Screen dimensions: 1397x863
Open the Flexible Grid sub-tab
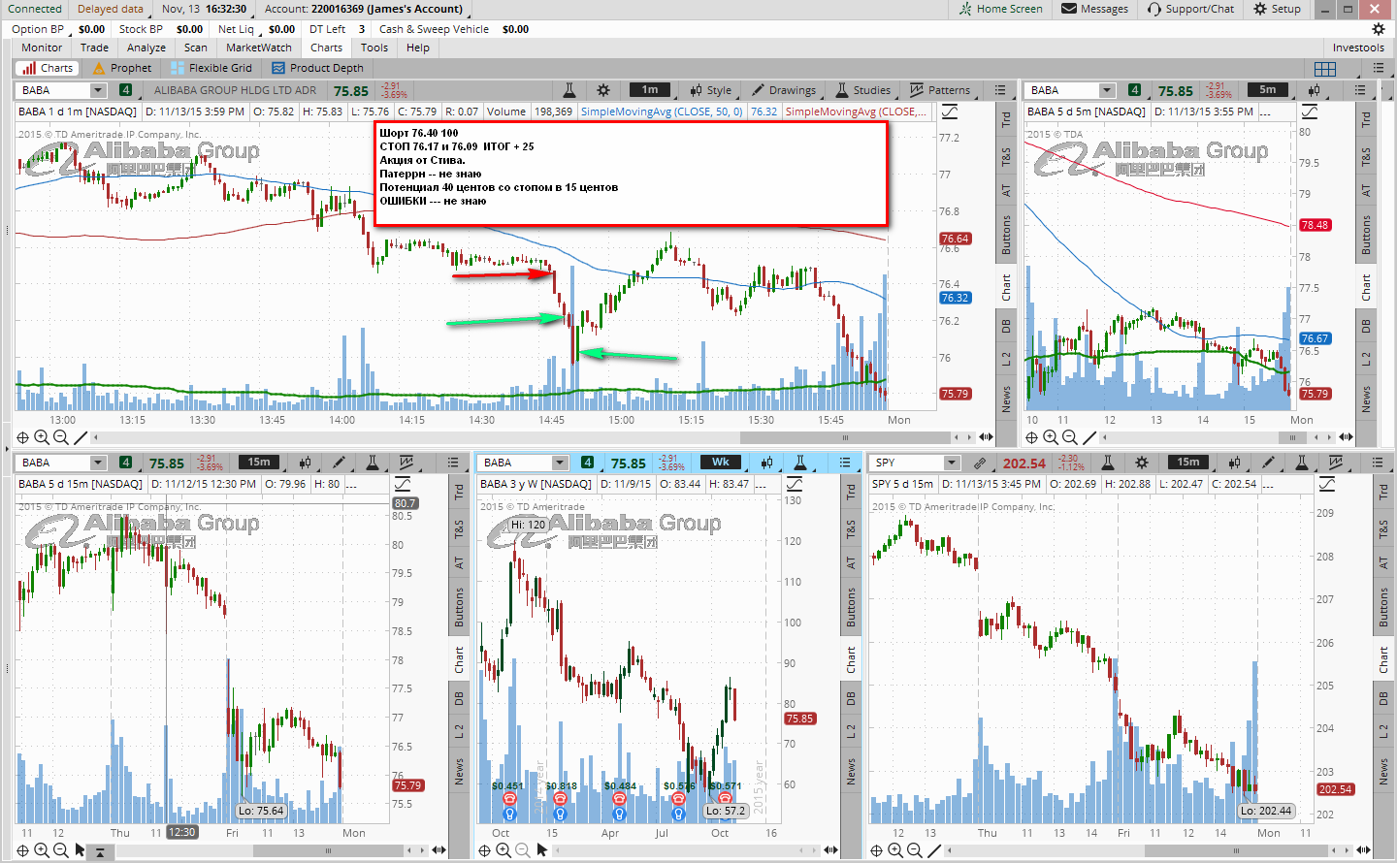pyautogui.click(x=211, y=68)
